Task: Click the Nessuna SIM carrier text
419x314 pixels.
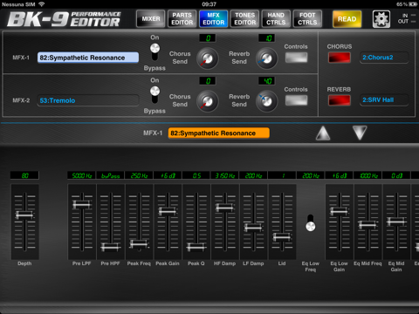Action: click(x=18, y=4)
